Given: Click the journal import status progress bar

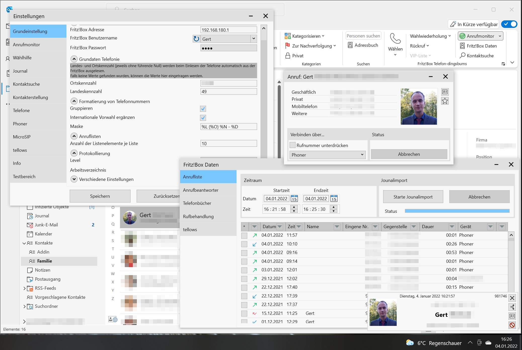Looking at the screenshot, I should [x=457, y=211].
